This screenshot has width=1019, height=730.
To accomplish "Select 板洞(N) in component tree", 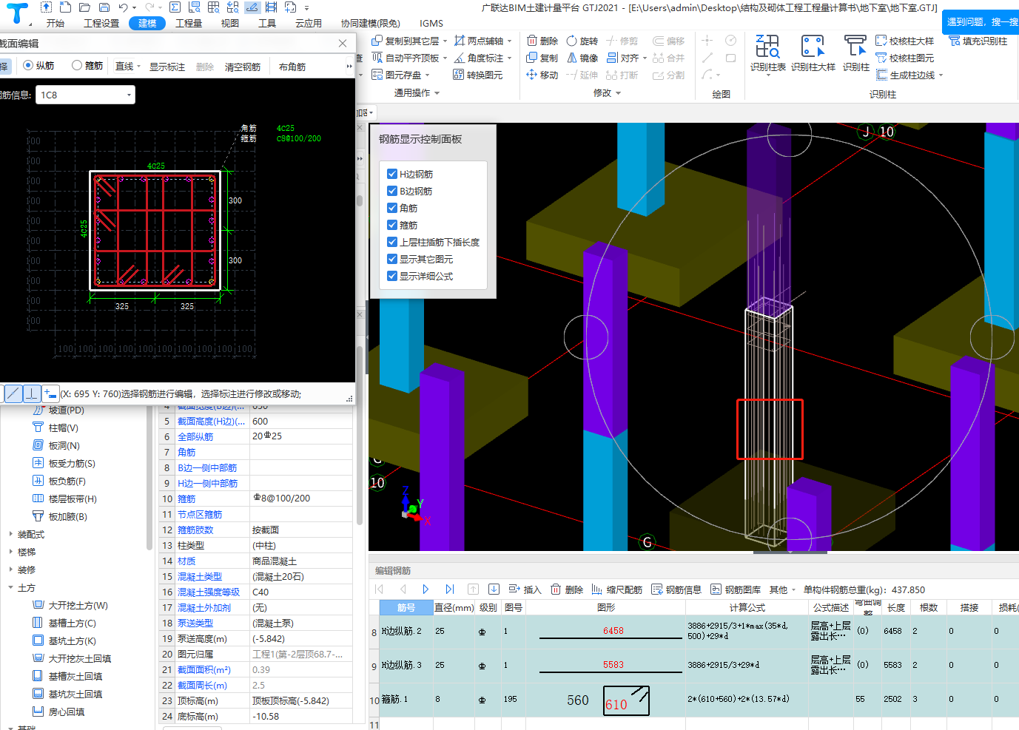I will (56, 445).
